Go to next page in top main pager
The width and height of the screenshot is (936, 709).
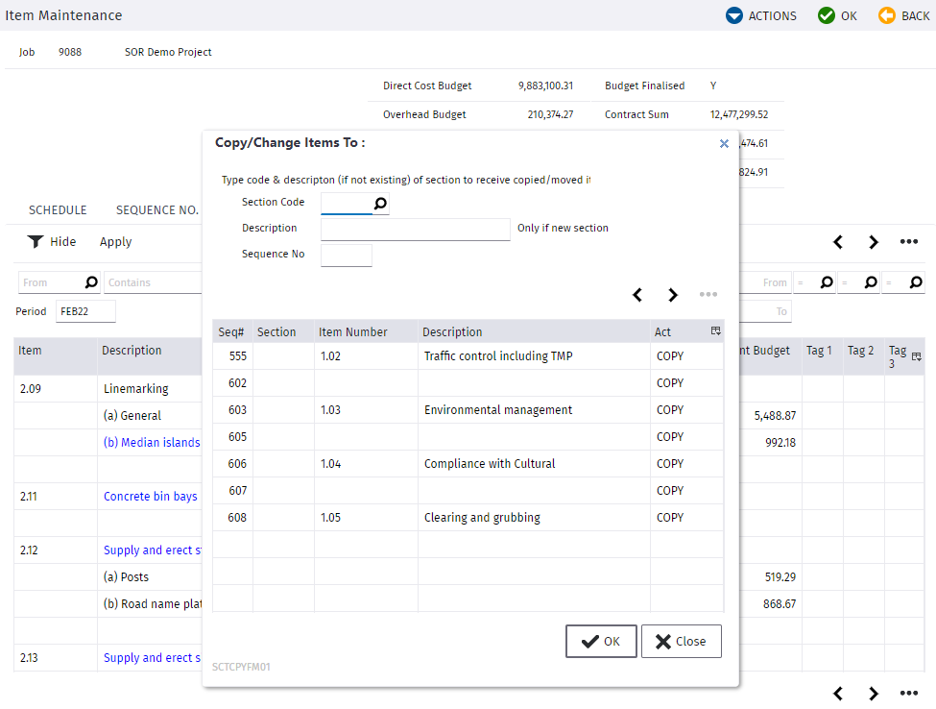(x=874, y=242)
